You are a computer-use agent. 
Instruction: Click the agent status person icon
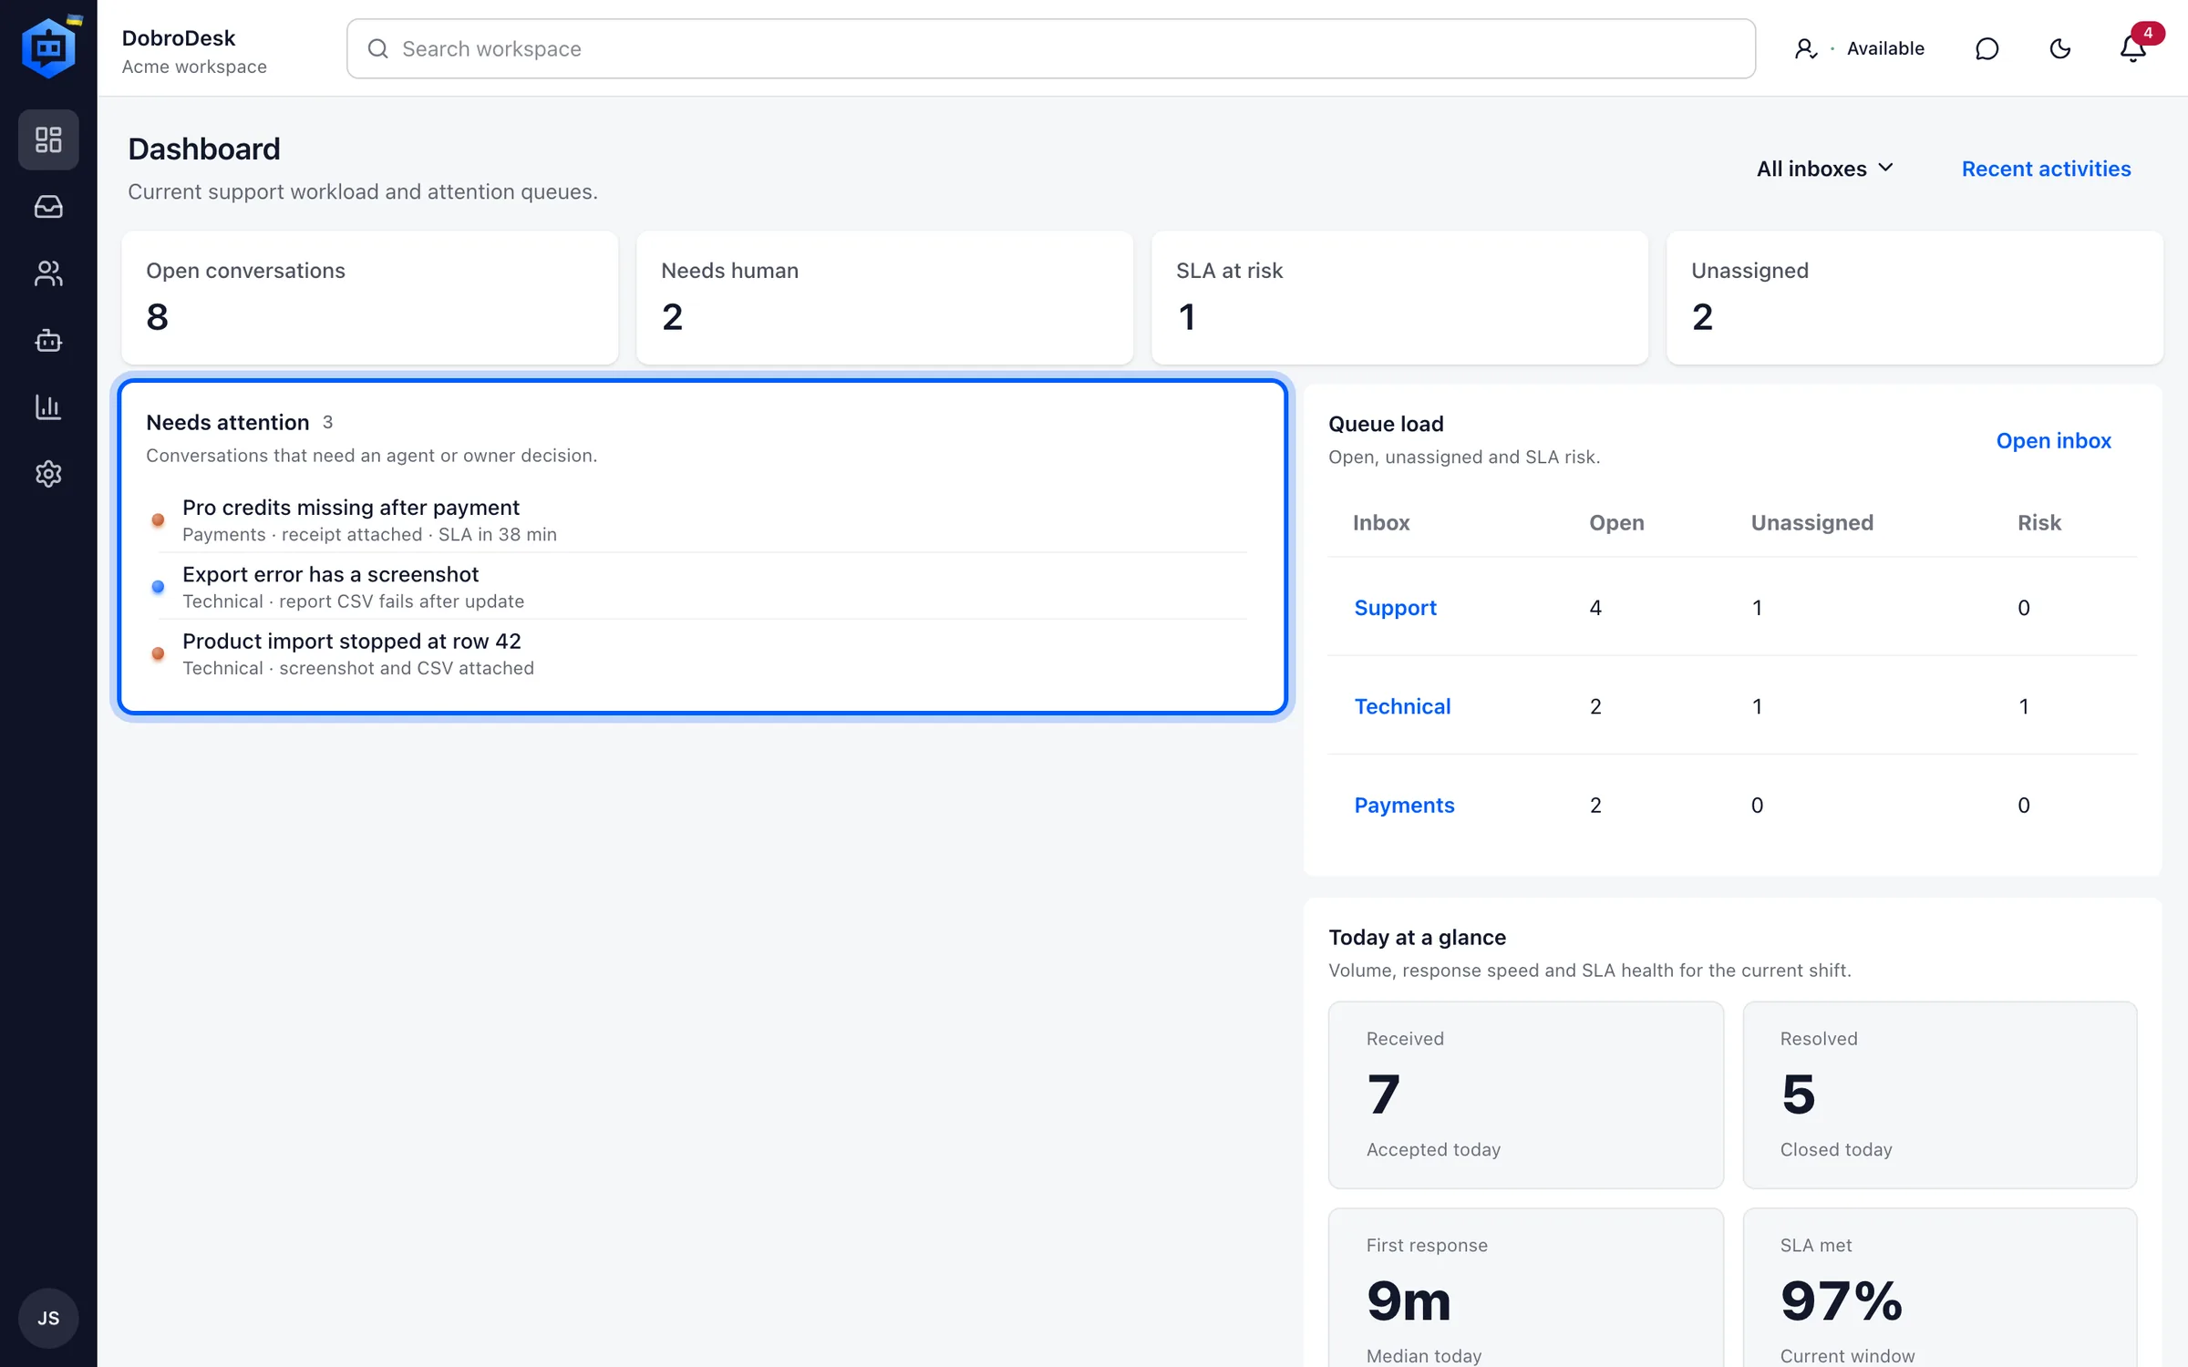(1805, 48)
